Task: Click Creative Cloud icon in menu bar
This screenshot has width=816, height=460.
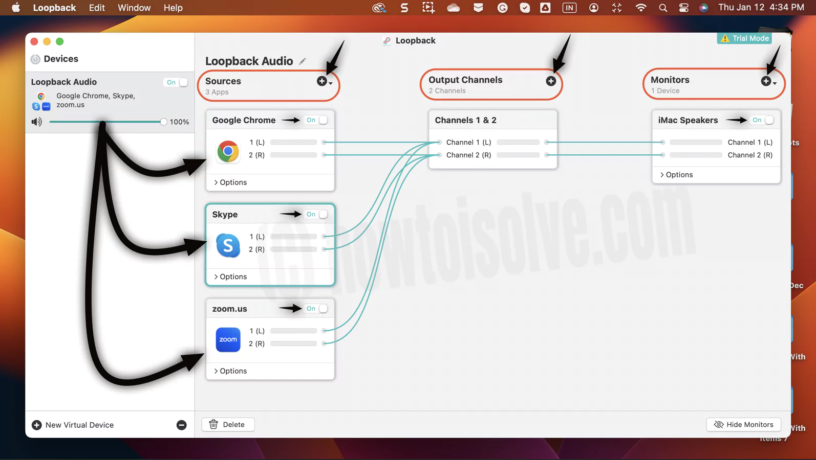Action: [379, 8]
